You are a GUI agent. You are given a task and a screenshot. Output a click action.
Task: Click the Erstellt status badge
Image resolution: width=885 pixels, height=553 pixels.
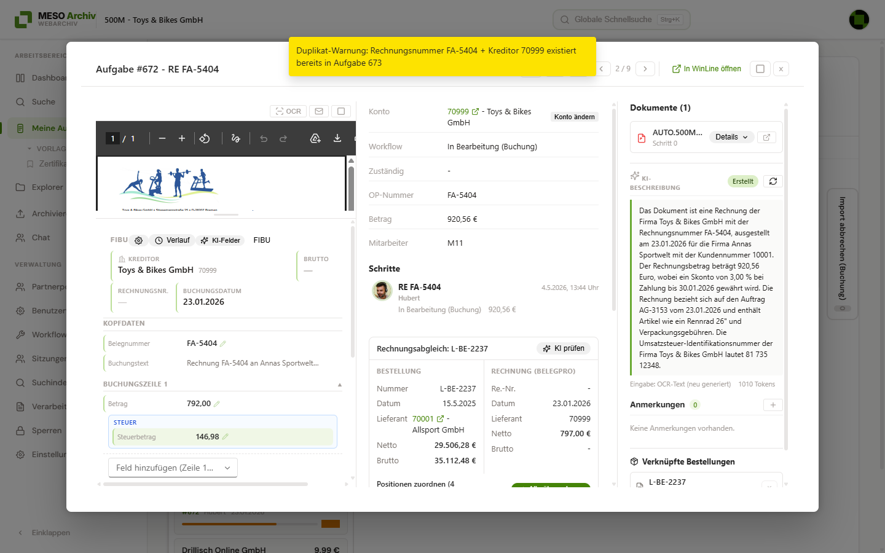pos(743,181)
